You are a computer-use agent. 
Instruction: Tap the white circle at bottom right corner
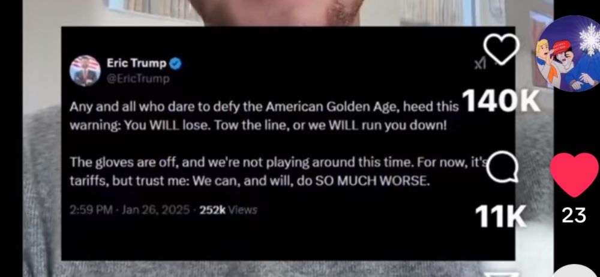coord(575,271)
